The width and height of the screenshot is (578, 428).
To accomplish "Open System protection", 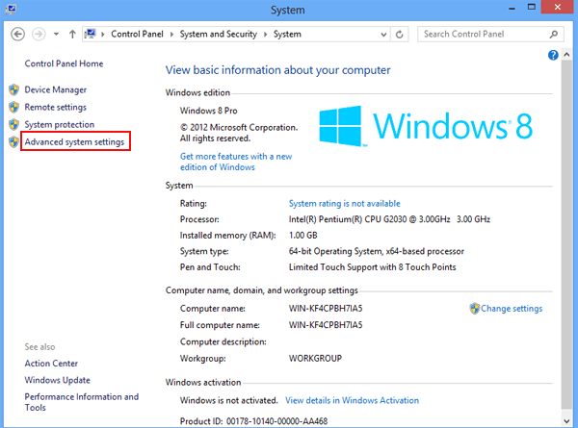I will 60,124.
